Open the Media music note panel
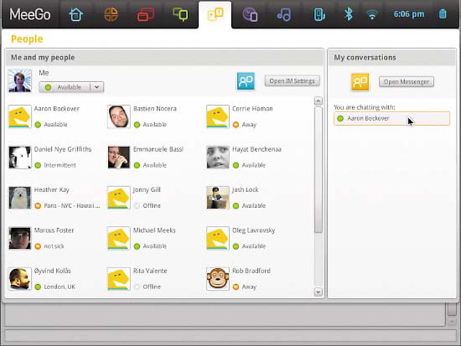 tap(285, 14)
